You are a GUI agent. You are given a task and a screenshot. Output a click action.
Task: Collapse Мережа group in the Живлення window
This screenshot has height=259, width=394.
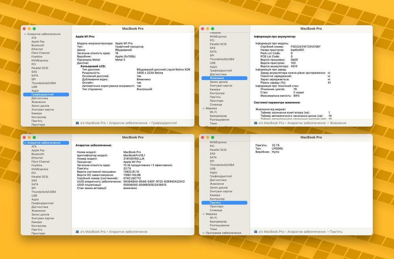(x=204, y=108)
